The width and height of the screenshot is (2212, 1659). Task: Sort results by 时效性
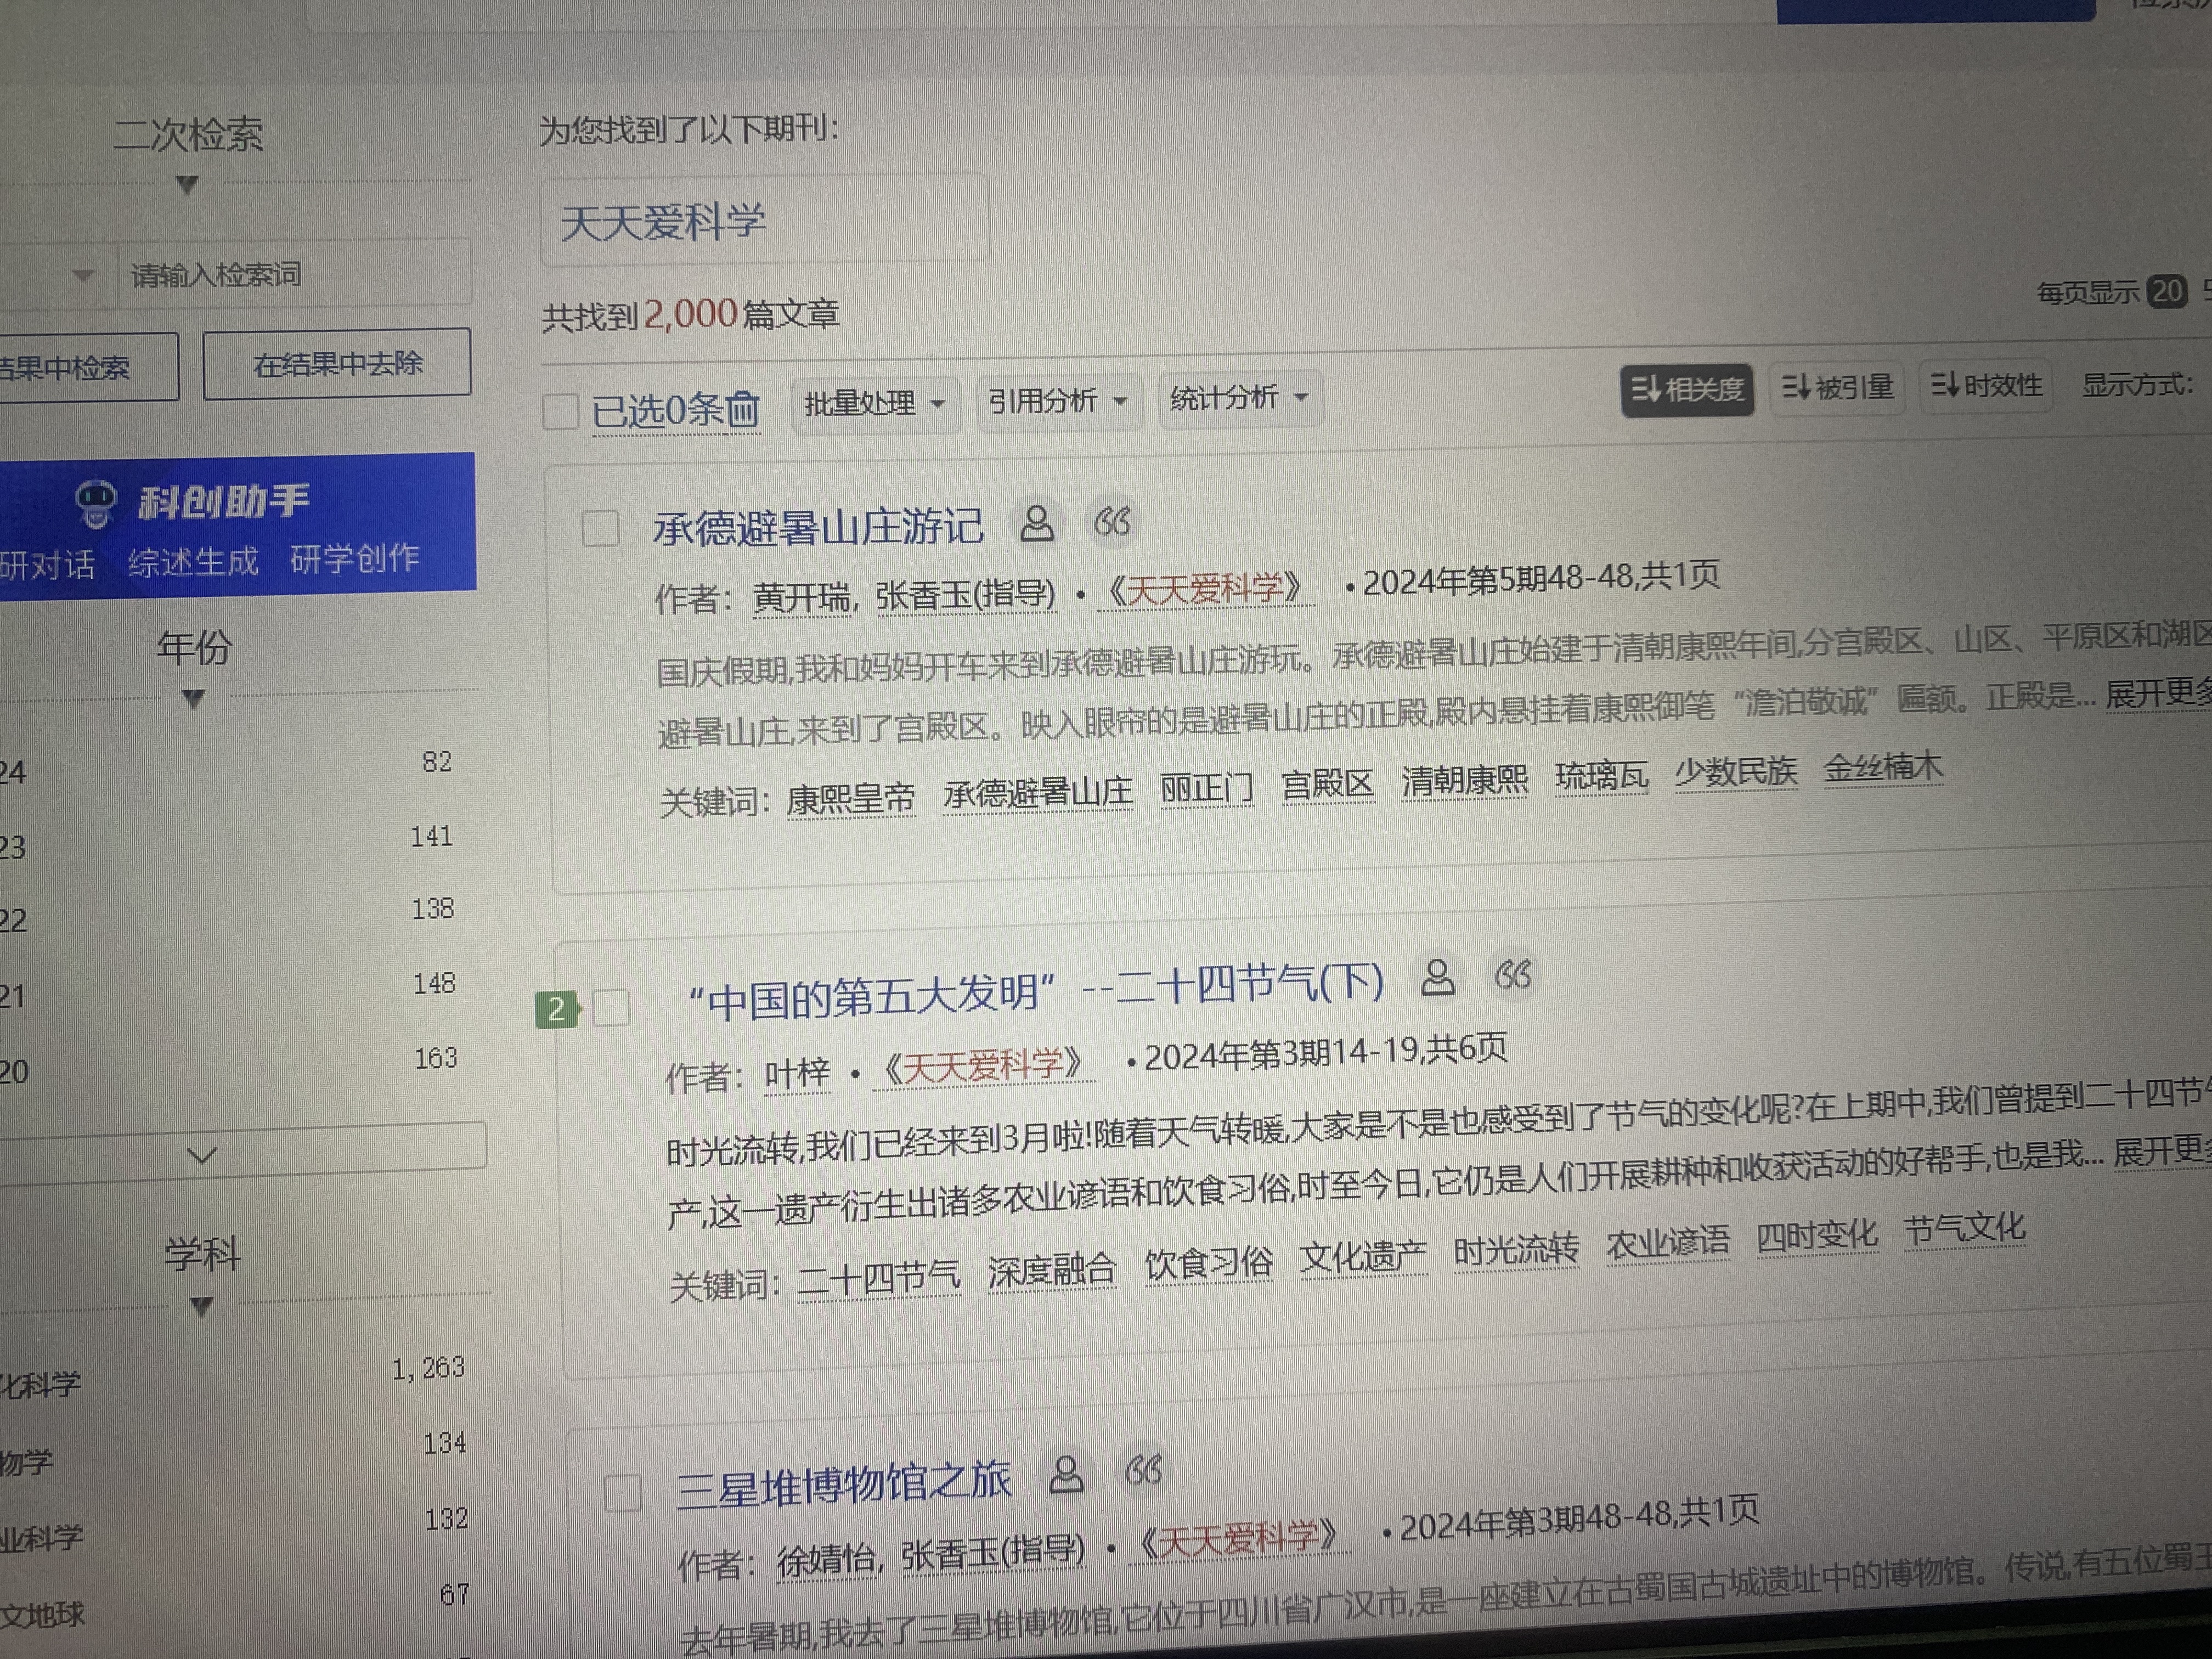click(1986, 384)
